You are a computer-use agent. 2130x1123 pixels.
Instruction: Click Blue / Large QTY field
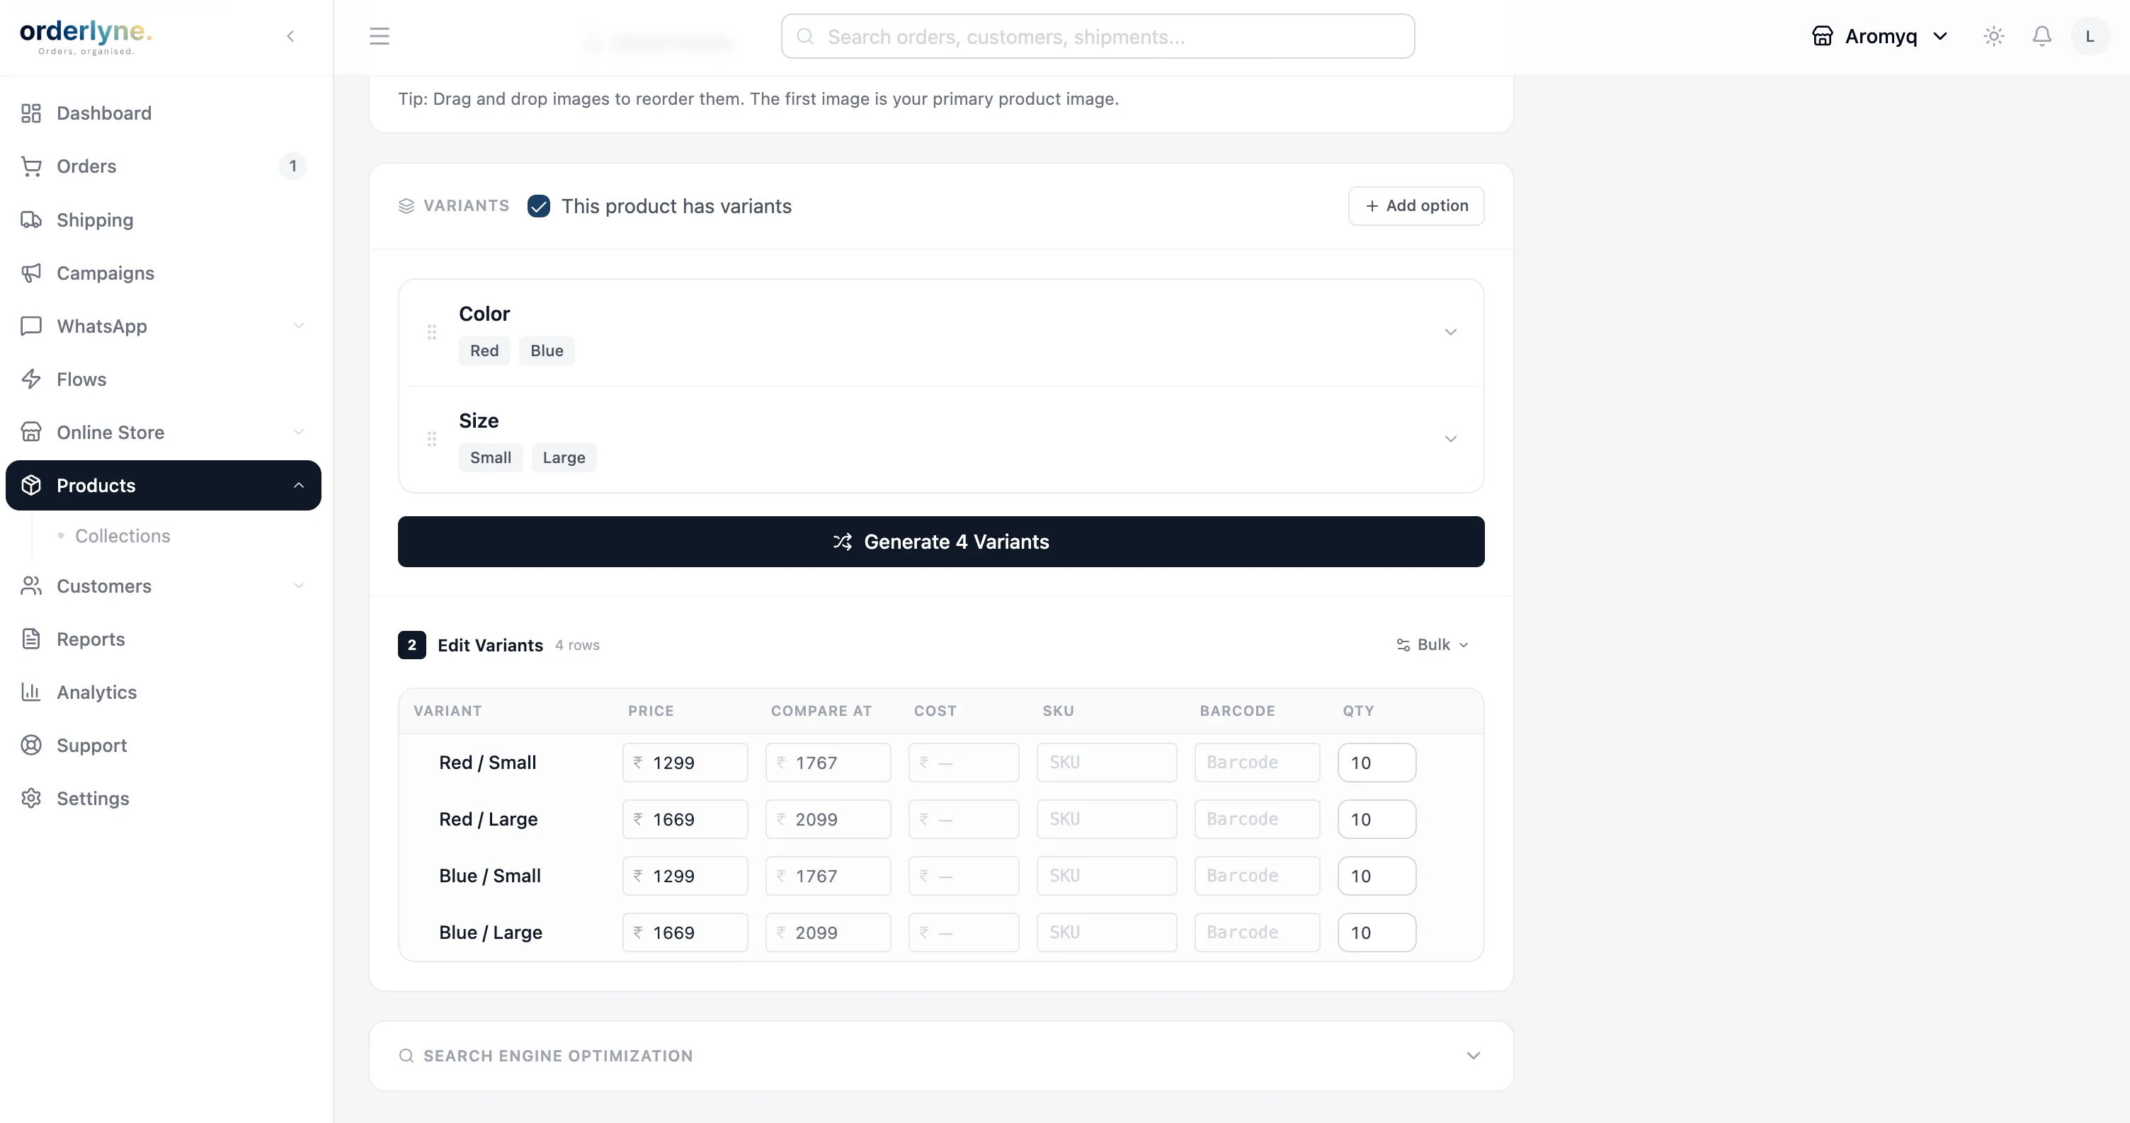[1377, 933]
